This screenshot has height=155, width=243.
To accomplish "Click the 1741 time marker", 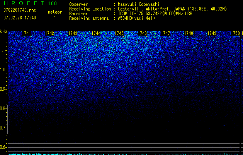I will pos(26,33).
